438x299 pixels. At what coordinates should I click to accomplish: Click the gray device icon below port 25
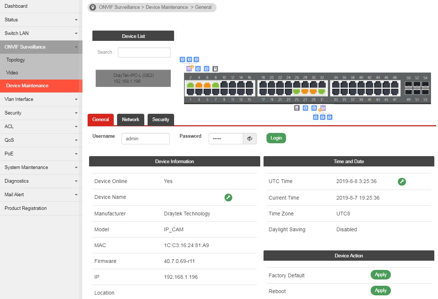tap(297, 108)
